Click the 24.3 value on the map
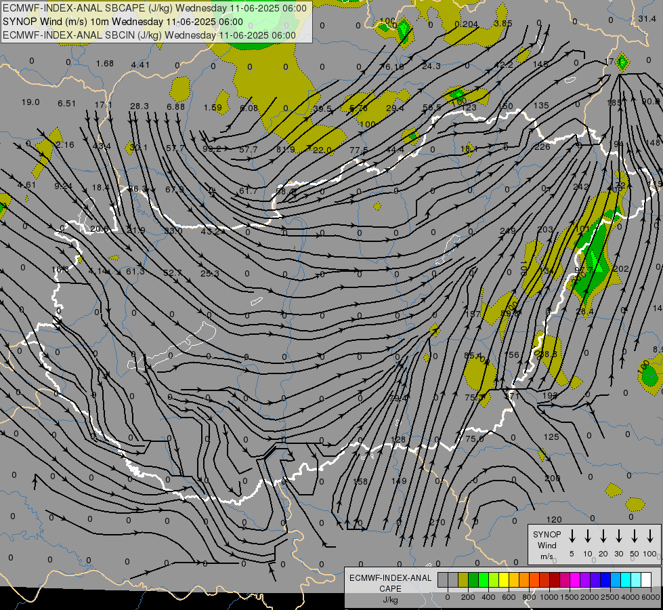Image resolution: width=663 pixels, height=610 pixels. coord(431,66)
